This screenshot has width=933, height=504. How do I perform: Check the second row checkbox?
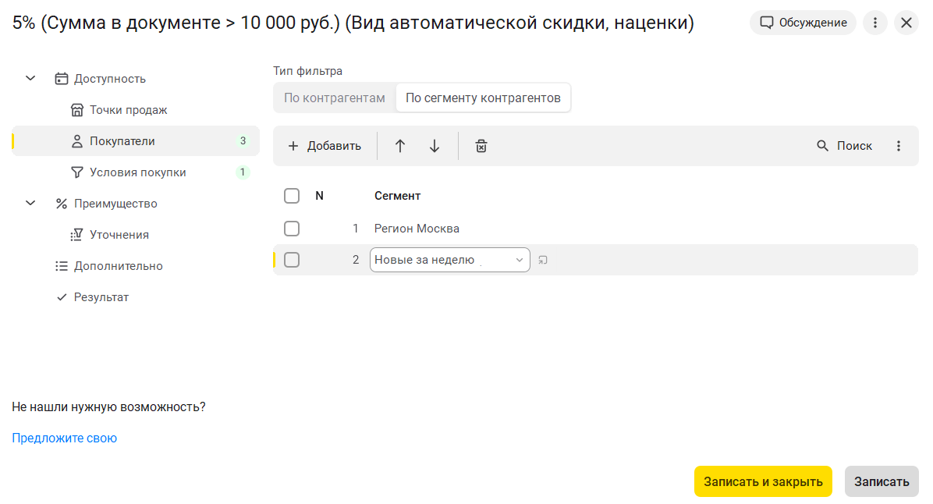(292, 260)
